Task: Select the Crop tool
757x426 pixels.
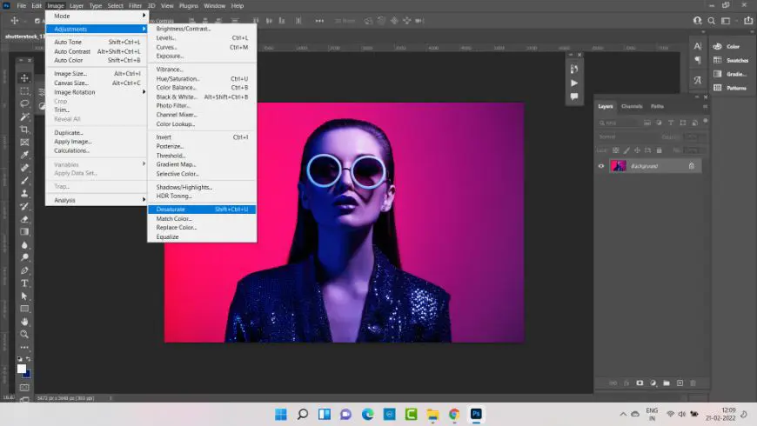Action: (x=24, y=130)
